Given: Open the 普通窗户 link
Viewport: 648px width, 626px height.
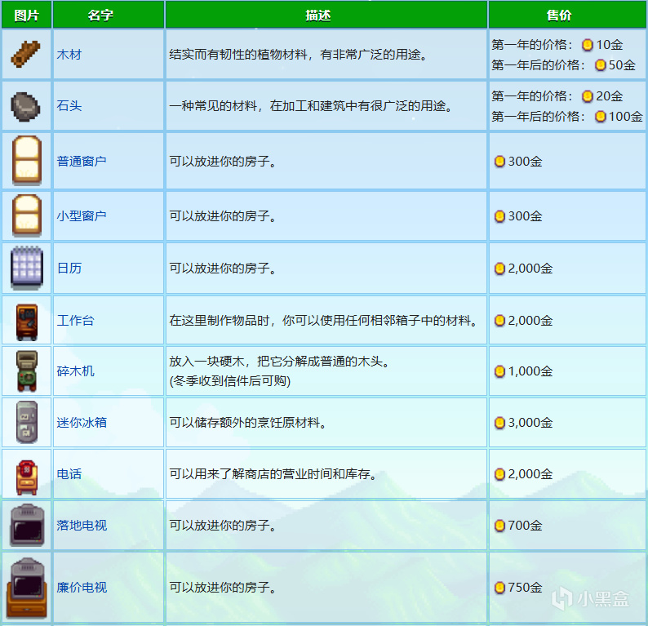Looking at the screenshot, I should tap(82, 161).
